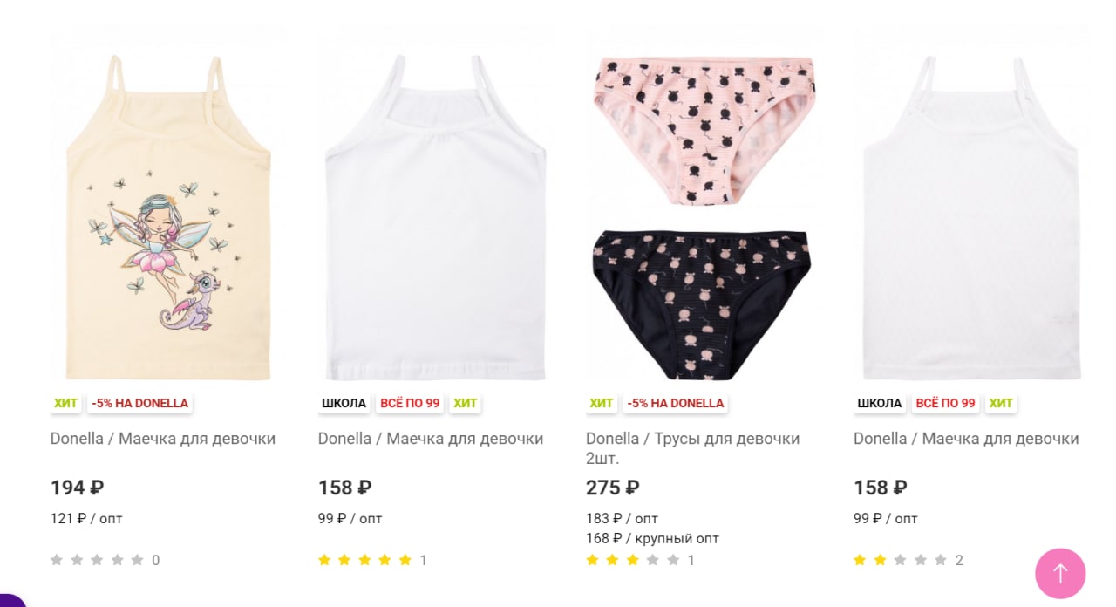Click the three-star rating under the panties
Screen dimensions: 1116x607
pyautogui.click(x=632, y=560)
